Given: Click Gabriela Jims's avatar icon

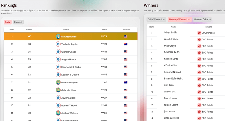Looking at the screenshot, I should (58, 90).
